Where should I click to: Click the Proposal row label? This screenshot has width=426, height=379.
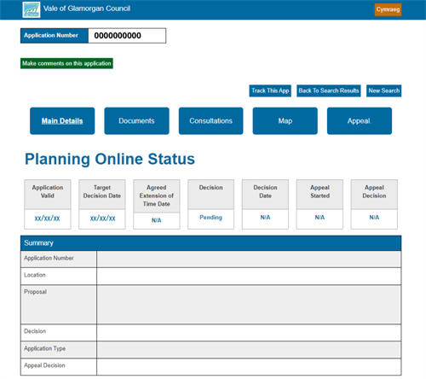pyautogui.click(x=35, y=292)
